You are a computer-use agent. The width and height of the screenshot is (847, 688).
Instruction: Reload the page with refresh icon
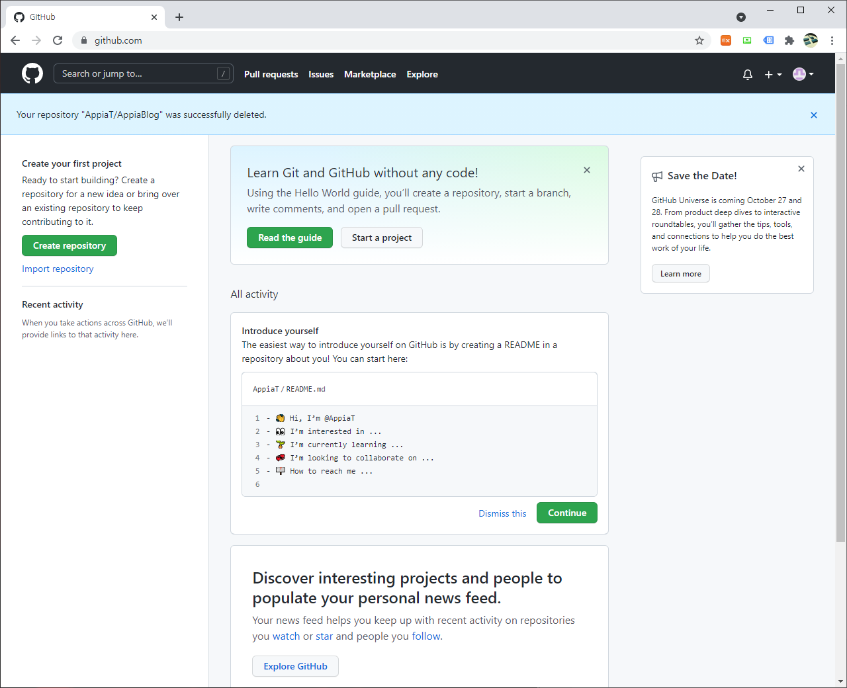tap(58, 40)
